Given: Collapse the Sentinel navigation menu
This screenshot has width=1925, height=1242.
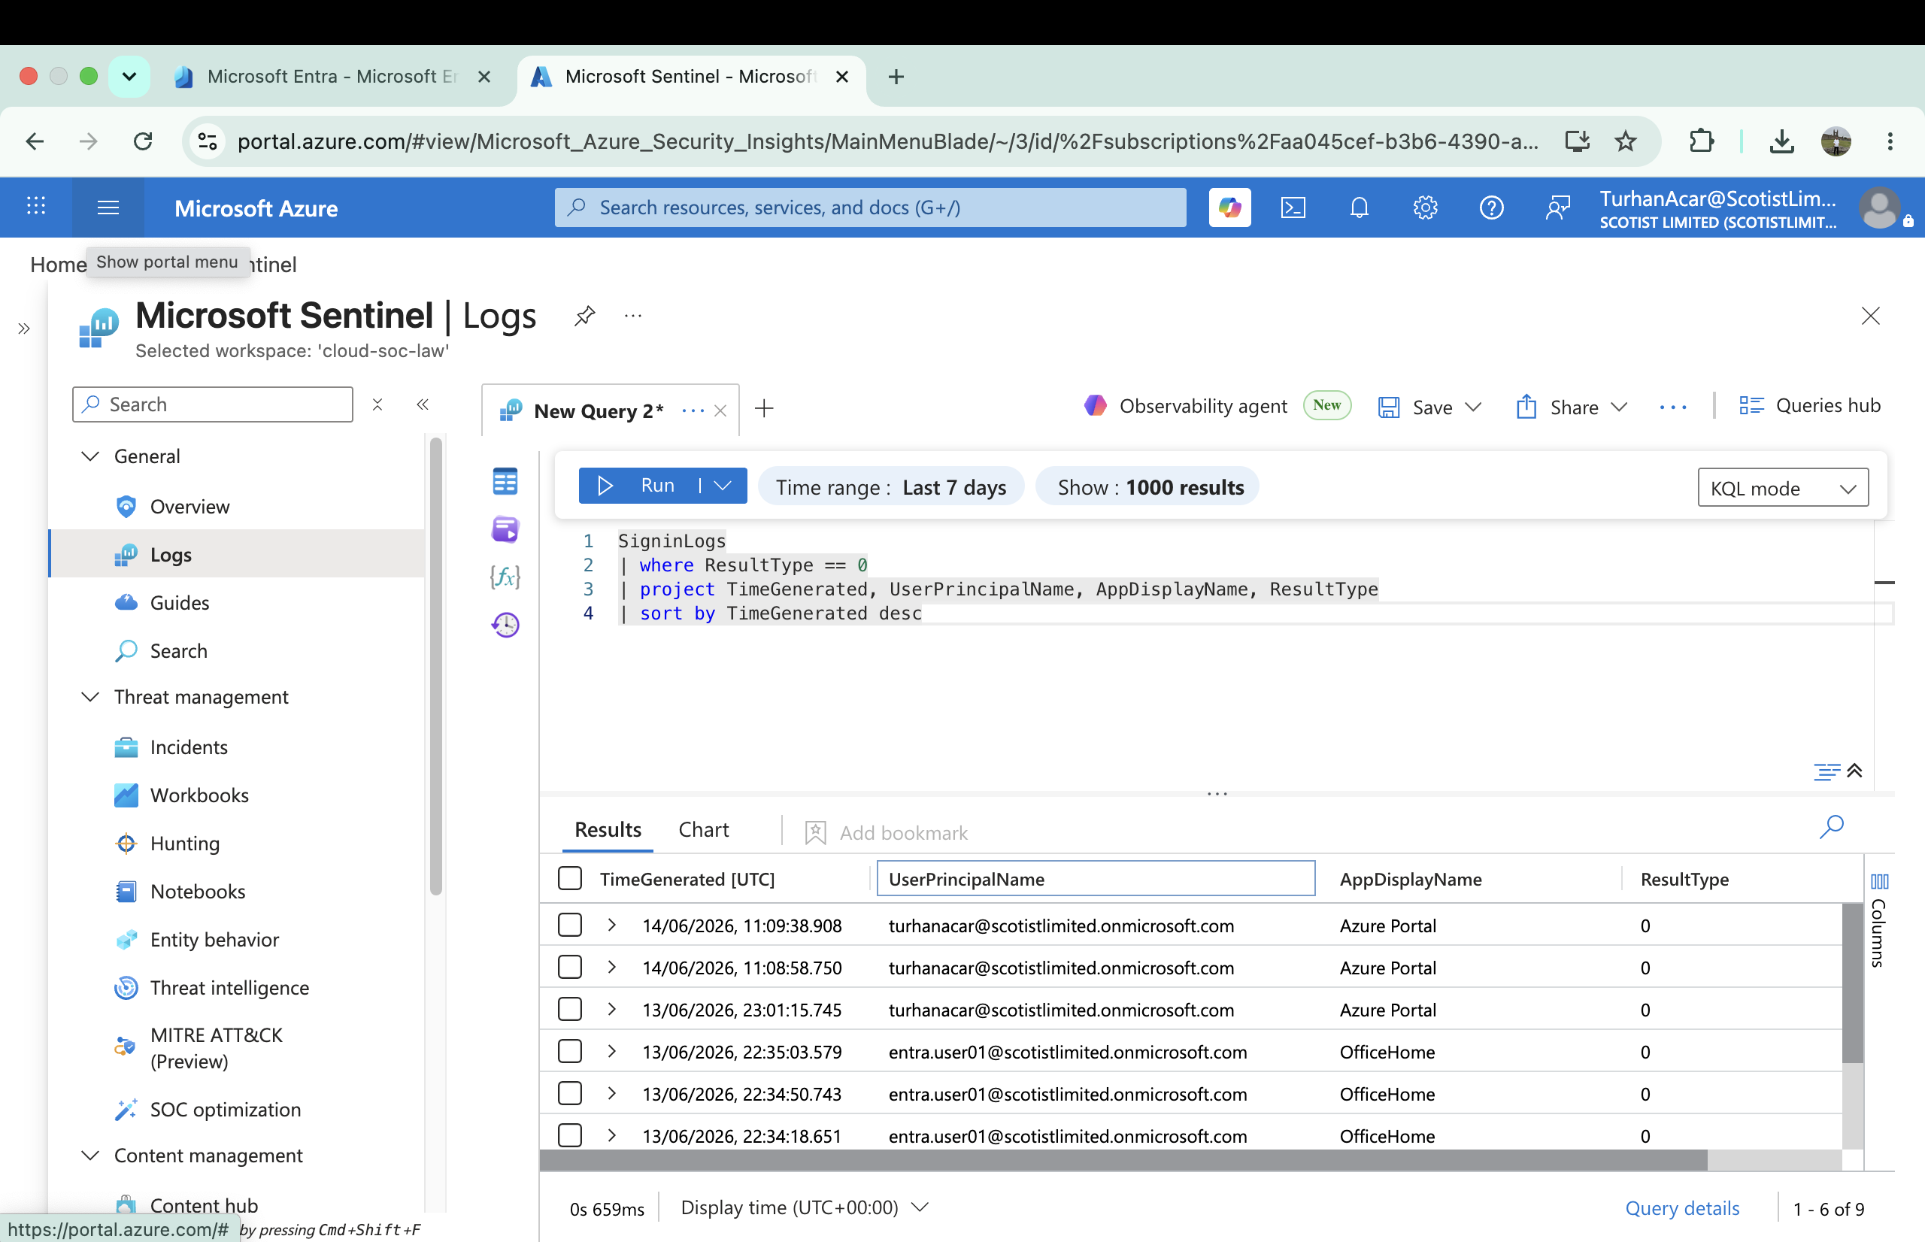Looking at the screenshot, I should 422,404.
